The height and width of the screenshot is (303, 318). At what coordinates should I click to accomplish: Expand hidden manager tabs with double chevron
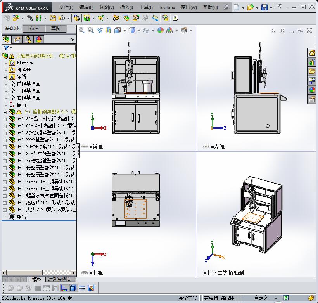pyautogui.click(x=72, y=39)
